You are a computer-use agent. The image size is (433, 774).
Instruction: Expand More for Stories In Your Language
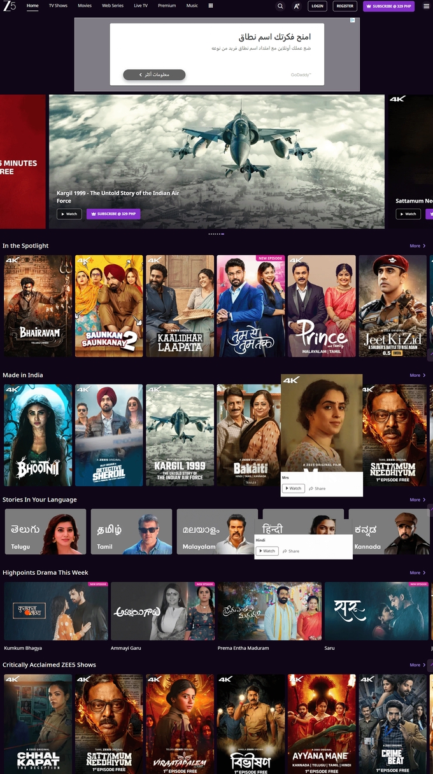tap(417, 500)
